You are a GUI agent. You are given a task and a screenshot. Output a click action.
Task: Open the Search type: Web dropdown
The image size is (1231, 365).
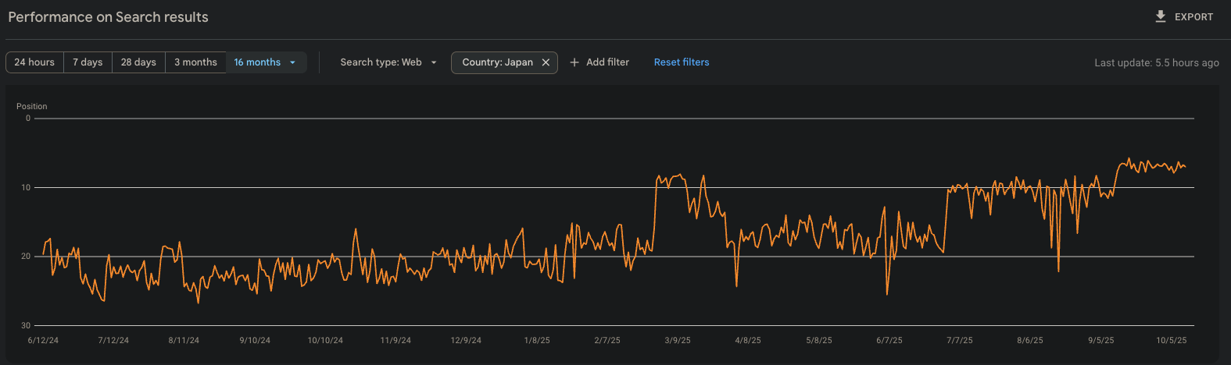point(388,62)
